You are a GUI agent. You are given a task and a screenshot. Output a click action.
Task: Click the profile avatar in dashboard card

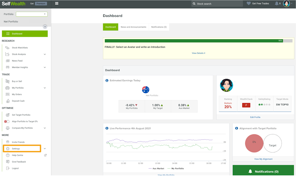(226, 85)
